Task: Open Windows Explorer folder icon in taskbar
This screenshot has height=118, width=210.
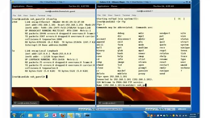Action: pyautogui.click(x=30, y=115)
